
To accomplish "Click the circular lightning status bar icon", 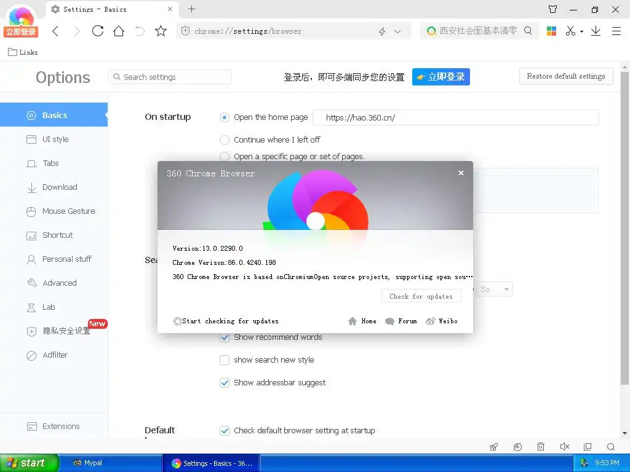I will point(517,447).
